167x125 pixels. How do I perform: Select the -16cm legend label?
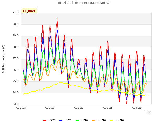101,120
